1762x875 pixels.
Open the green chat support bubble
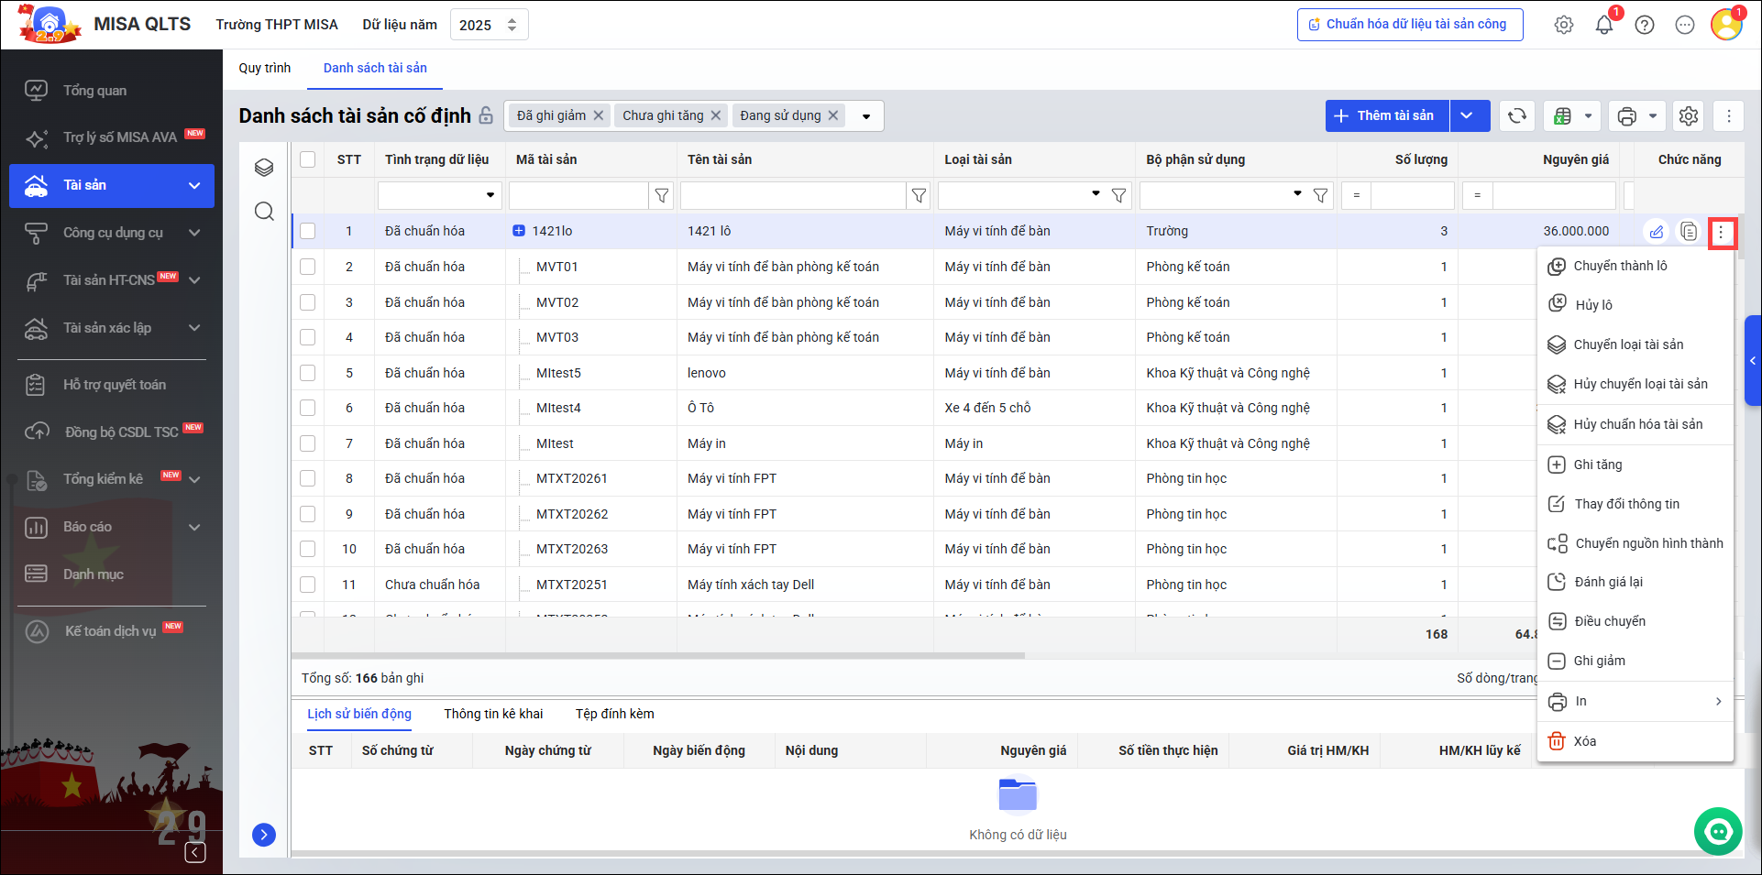coord(1718,831)
